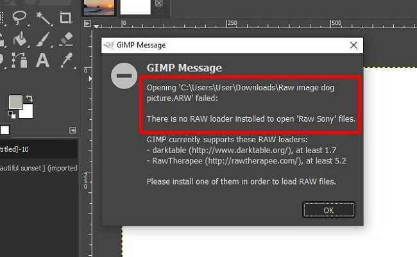Screen dimensions: 417x257
Task: Select the Paintbrush tool
Action: pos(43,39)
